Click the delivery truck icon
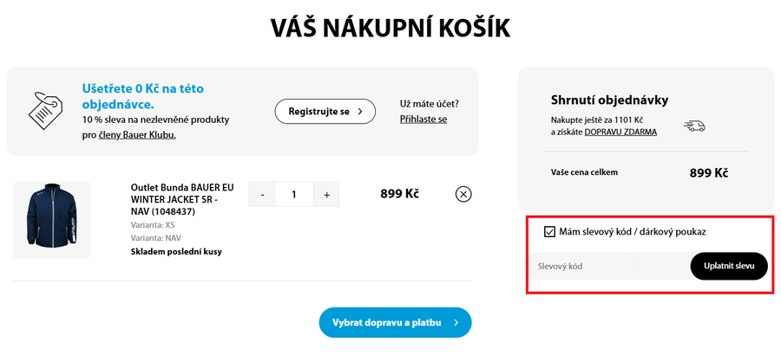This screenshot has height=355, width=781. pos(694,126)
